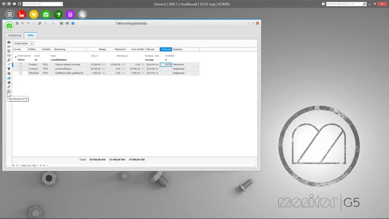Sort by the Benämning column header
The width and height of the screenshot is (389, 219).
pos(71,49)
